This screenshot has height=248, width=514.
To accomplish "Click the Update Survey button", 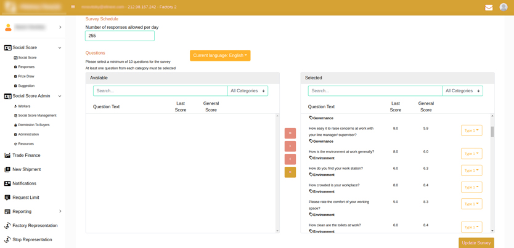I will click(x=476, y=242).
